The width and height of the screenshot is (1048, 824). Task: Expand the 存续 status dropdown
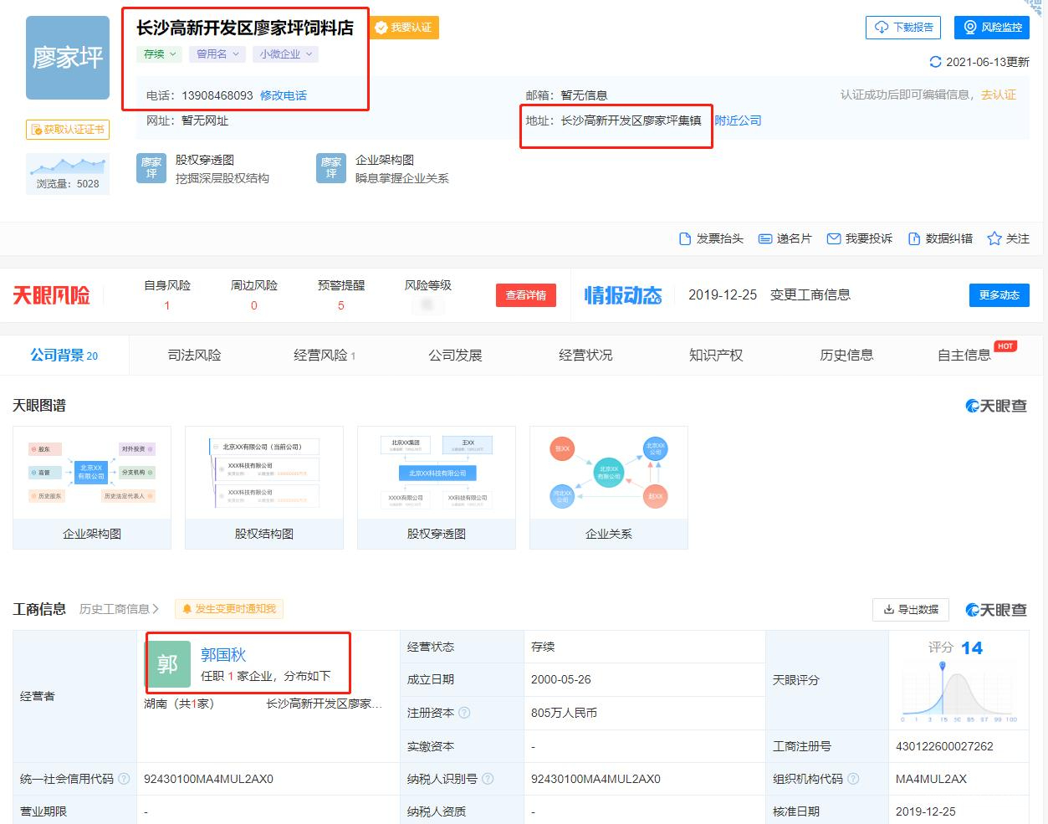(160, 54)
